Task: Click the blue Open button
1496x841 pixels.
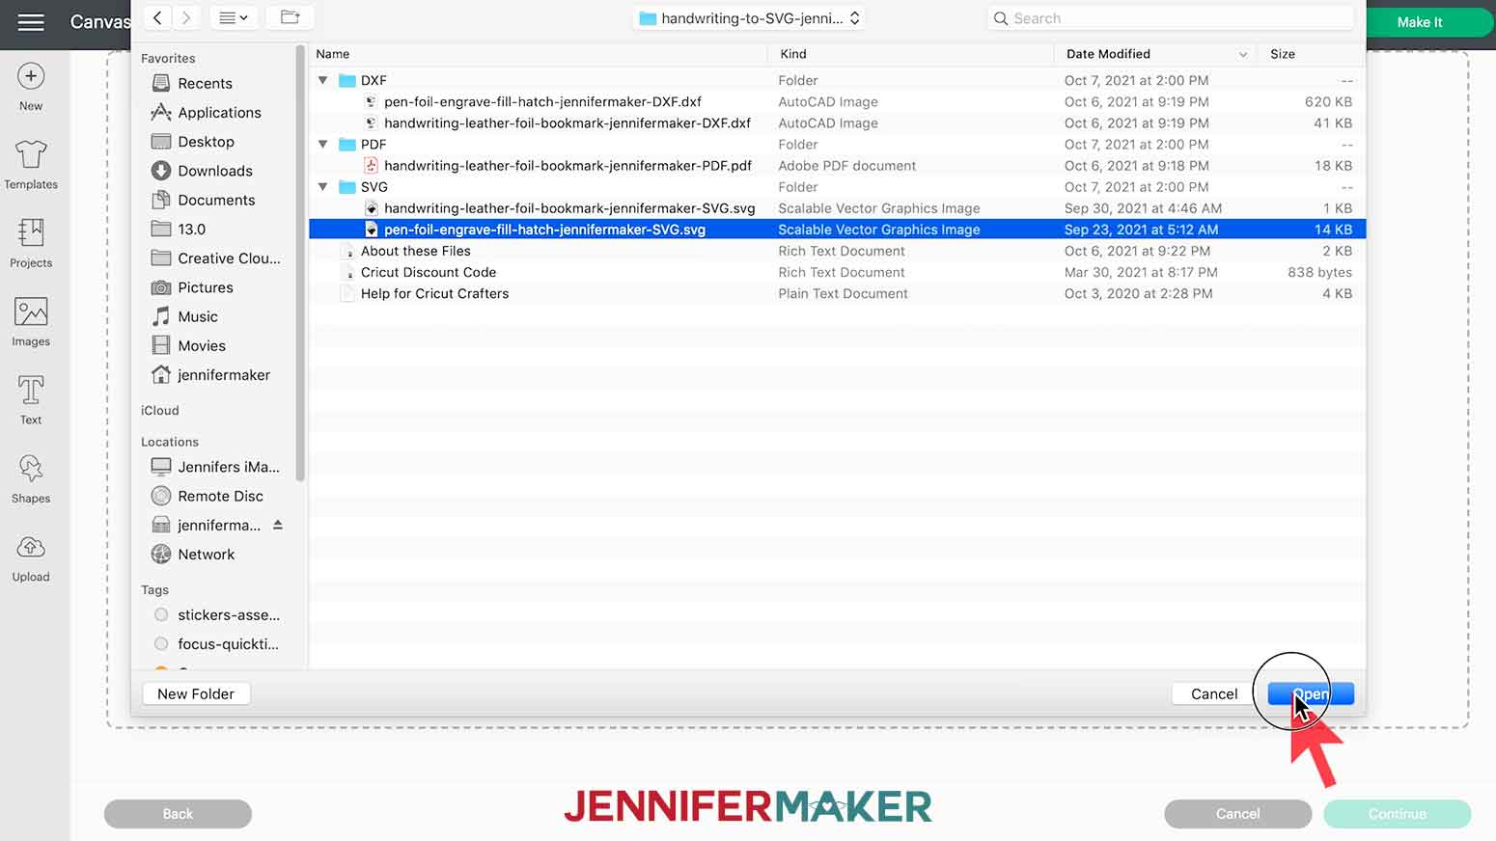Action: point(1311,693)
